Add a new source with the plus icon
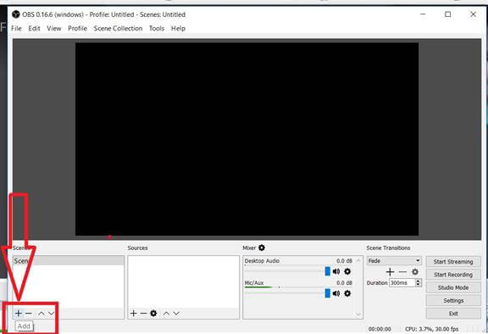Image resolution: width=488 pixels, height=334 pixels. [134, 313]
